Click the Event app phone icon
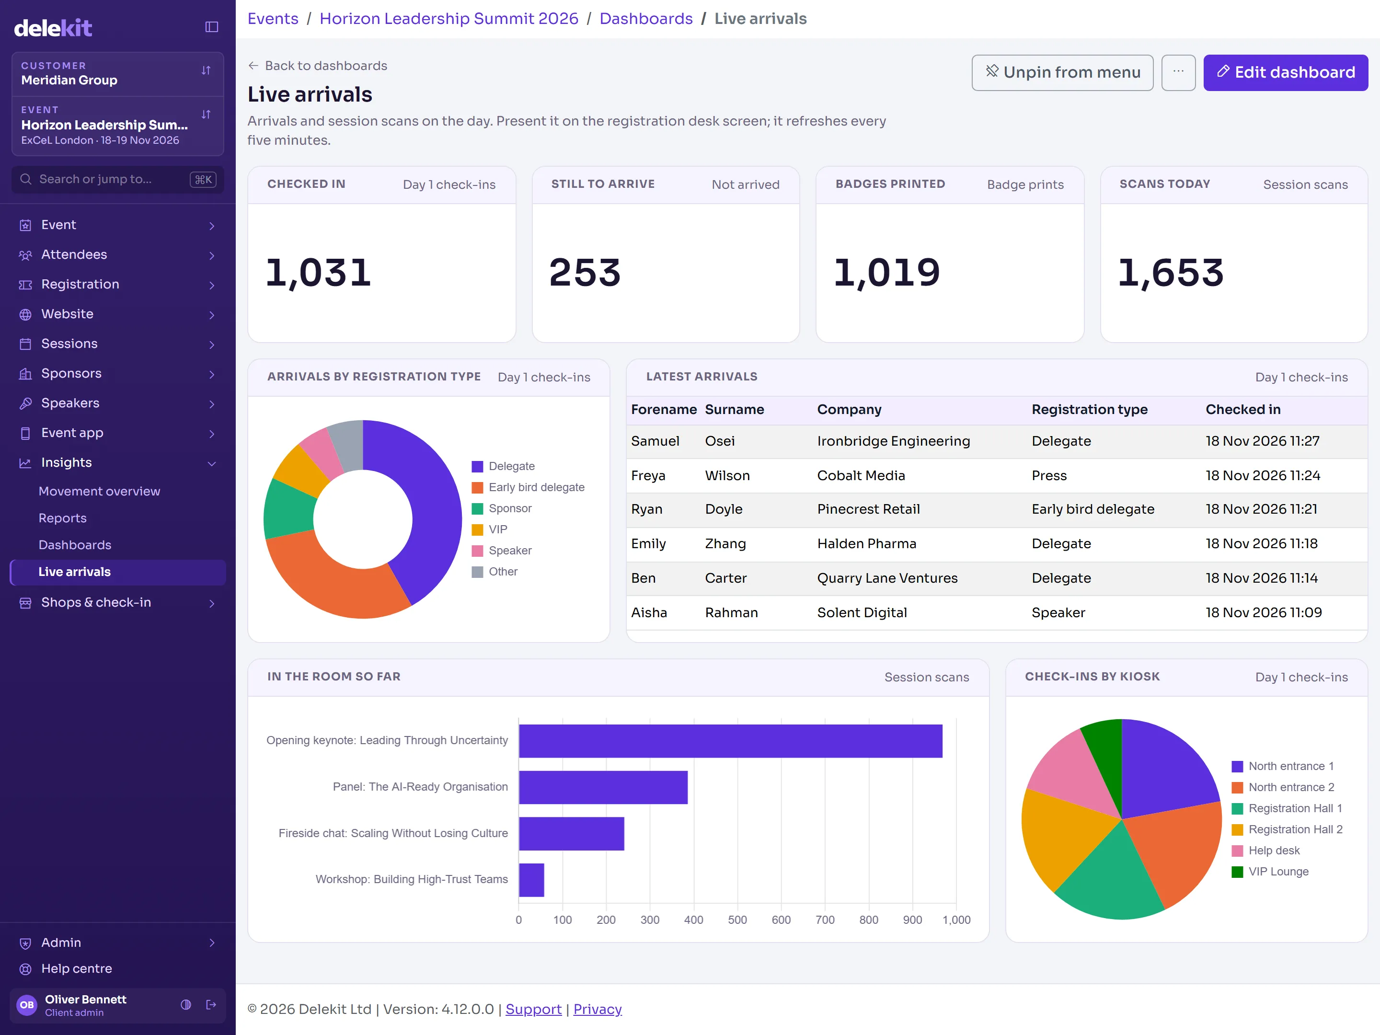The image size is (1380, 1035). point(25,433)
